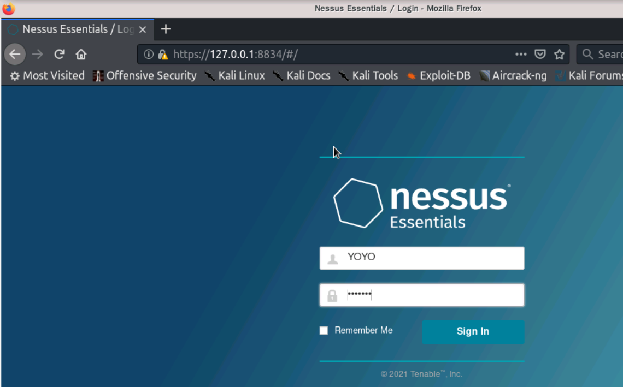The height and width of the screenshot is (387, 623).
Task: Bookmark this page with the star icon
Action: click(x=559, y=55)
